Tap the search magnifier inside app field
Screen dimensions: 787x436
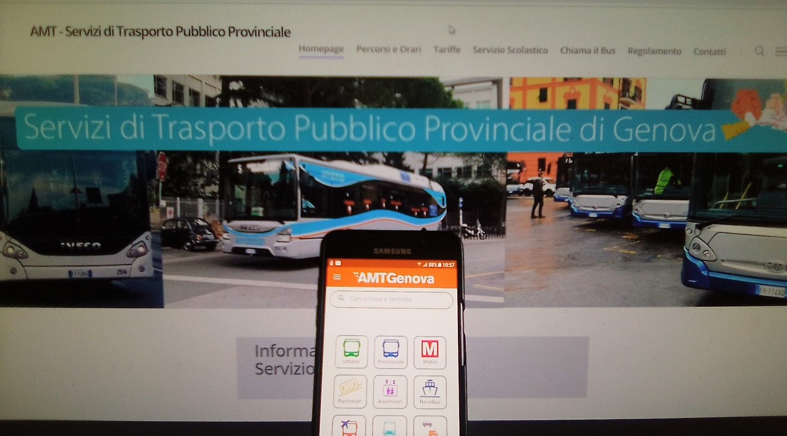coord(341,299)
